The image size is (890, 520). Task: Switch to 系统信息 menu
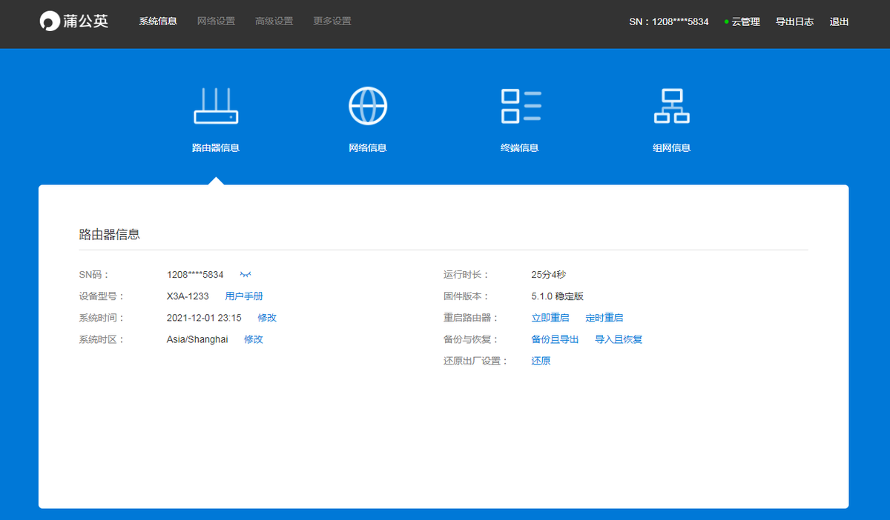[x=158, y=21]
